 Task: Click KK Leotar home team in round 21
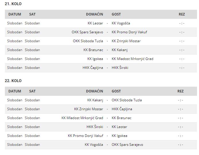click(x=95, y=23)
